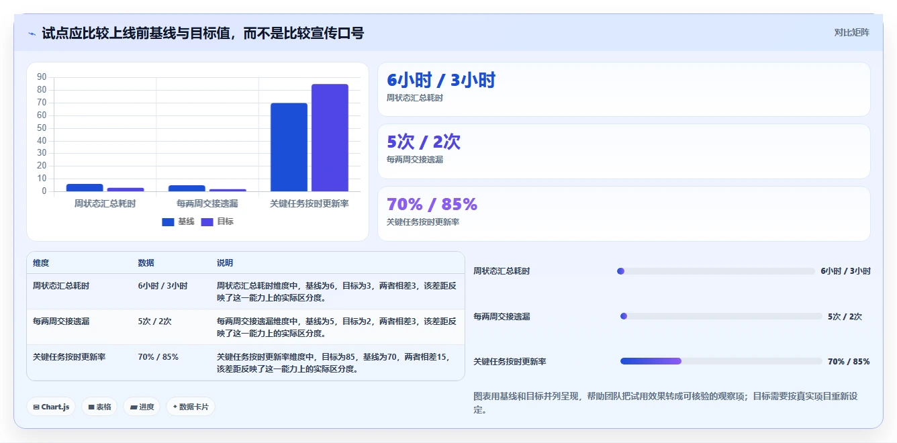Click the 基线 bar for 关键任务按时更新率
Screen dimensions: 897x443
click(x=289, y=147)
